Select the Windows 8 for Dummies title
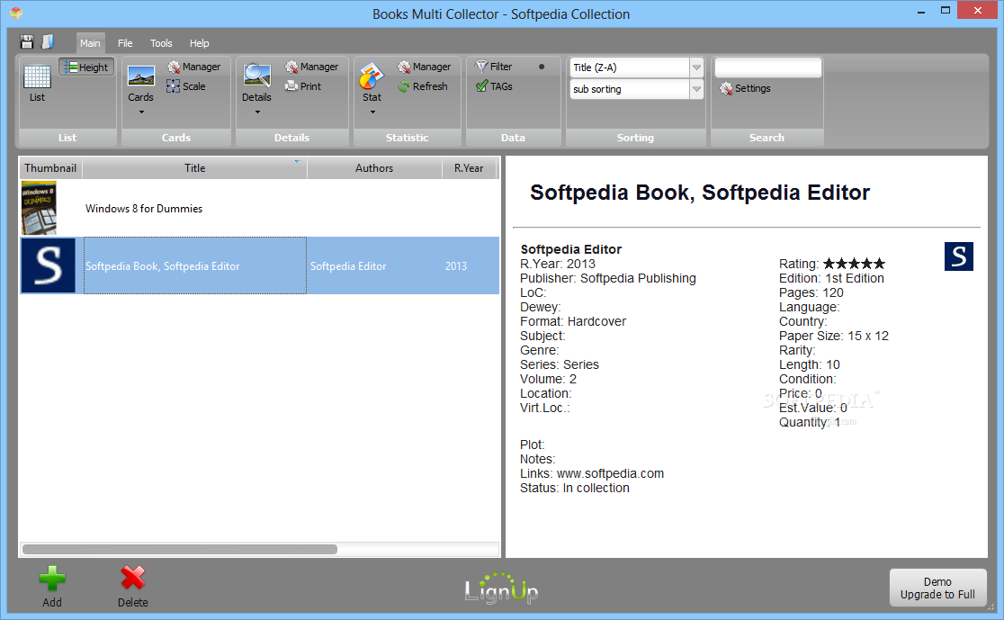 [x=144, y=209]
